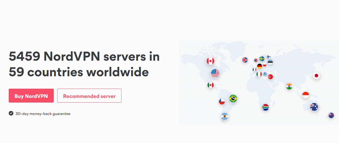Click the Sweden flag marker
Screen dimensions: 339x143
[262, 58]
